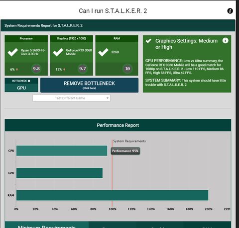Click the System Requirements marker label
The width and height of the screenshot is (239, 228).
[129, 141]
